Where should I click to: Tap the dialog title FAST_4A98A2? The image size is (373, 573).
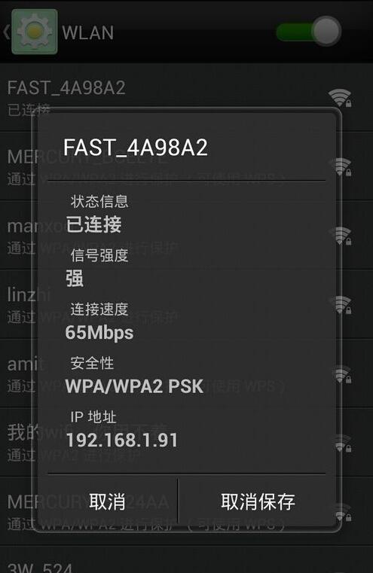(136, 148)
